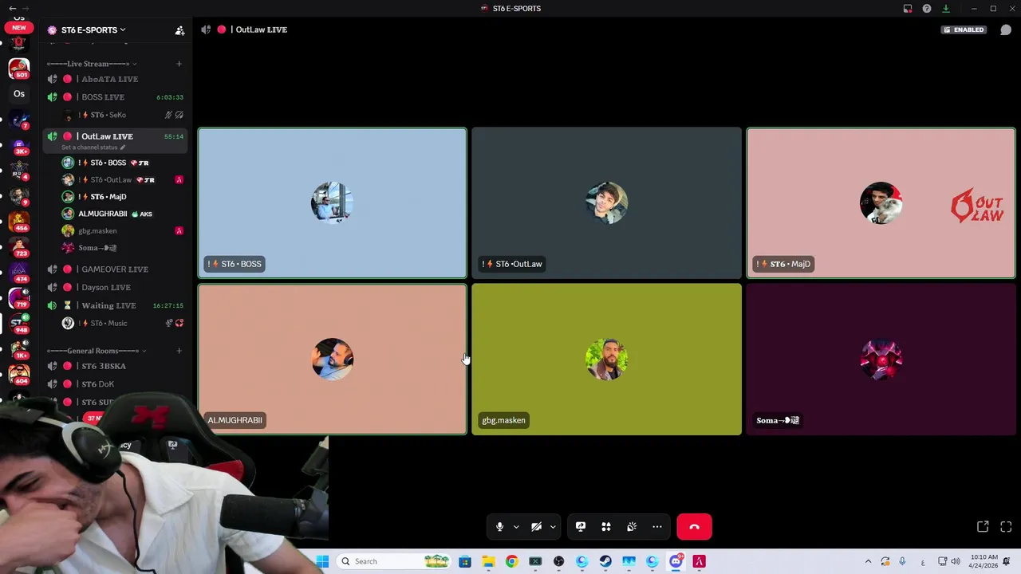This screenshot has height=574, width=1021.
Task: Open the server with the 719 badge
Action: (x=19, y=298)
